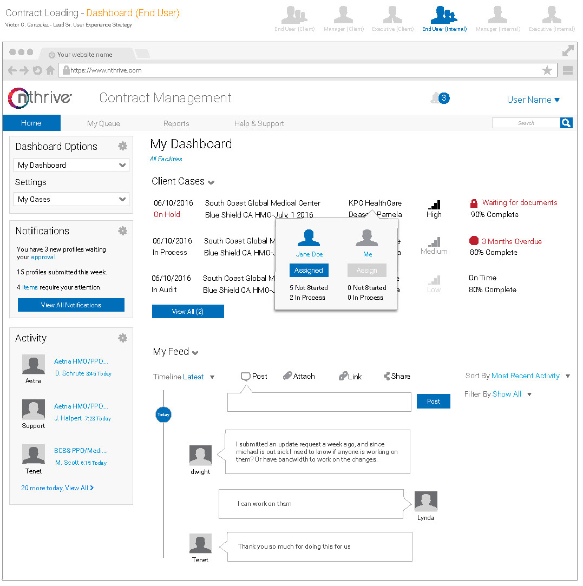The image size is (583, 586).
Task: Open Dashboard Options gear settings
Action: [x=123, y=146]
